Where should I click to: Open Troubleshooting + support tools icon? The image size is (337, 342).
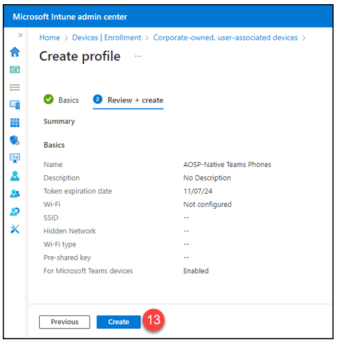(x=15, y=229)
